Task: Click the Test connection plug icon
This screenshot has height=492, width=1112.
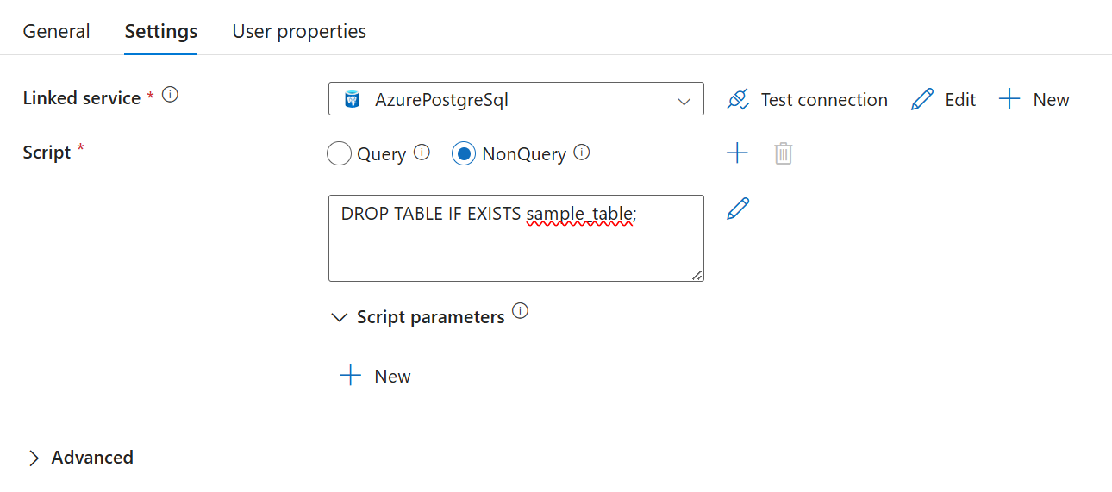Action: tap(738, 99)
